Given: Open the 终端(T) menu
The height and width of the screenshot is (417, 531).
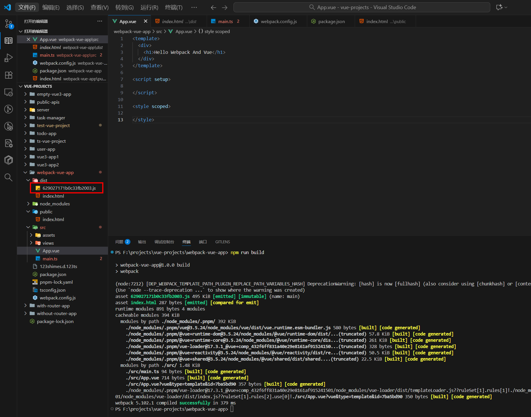Looking at the screenshot, I should coord(174,7).
